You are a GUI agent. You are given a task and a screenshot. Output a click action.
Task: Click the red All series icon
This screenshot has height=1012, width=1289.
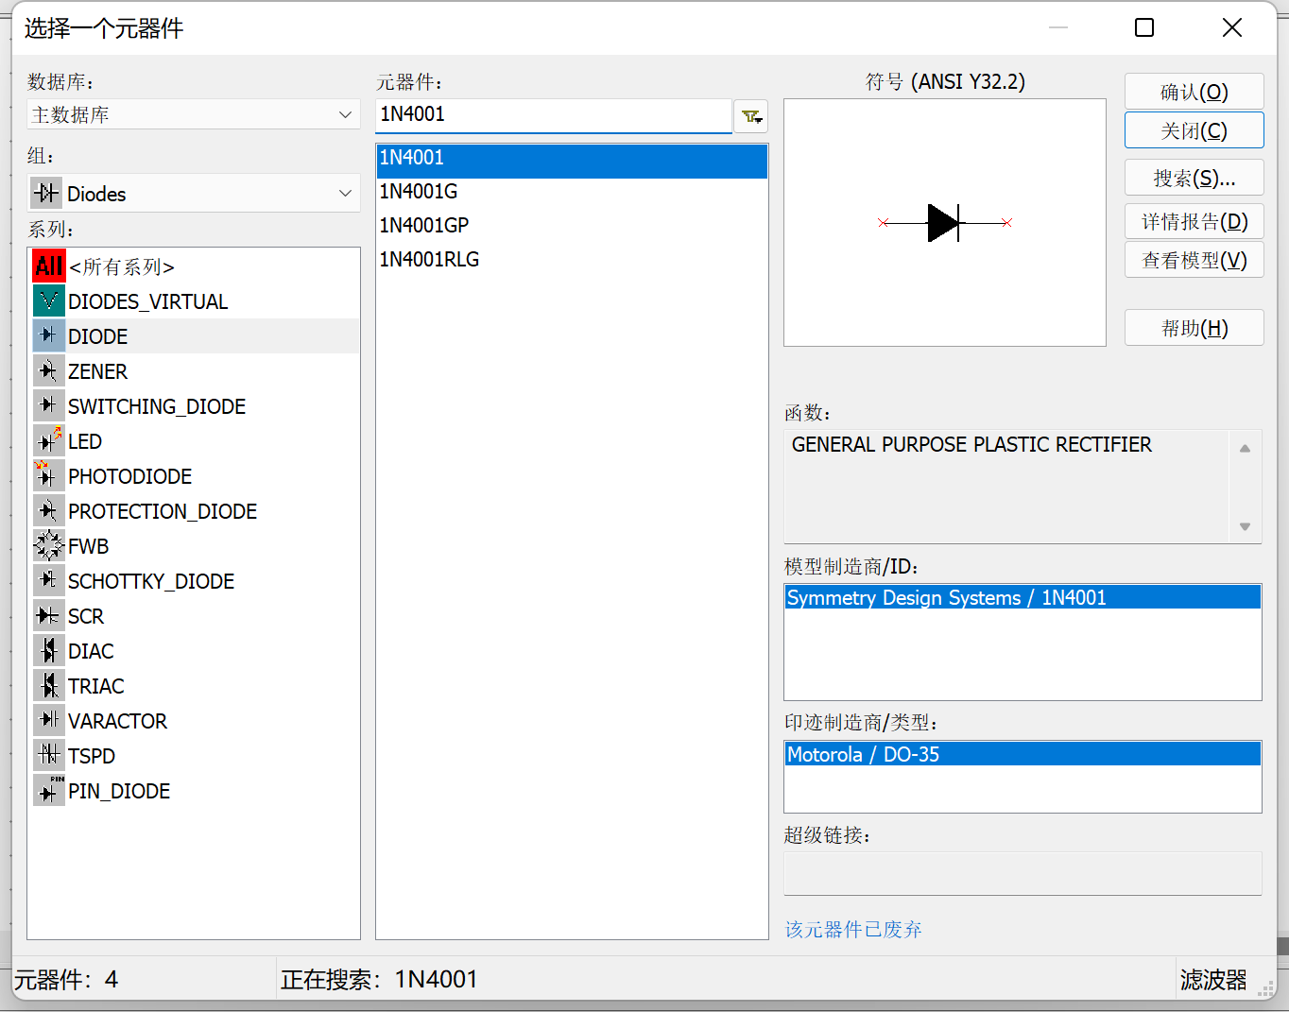click(x=49, y=266)
